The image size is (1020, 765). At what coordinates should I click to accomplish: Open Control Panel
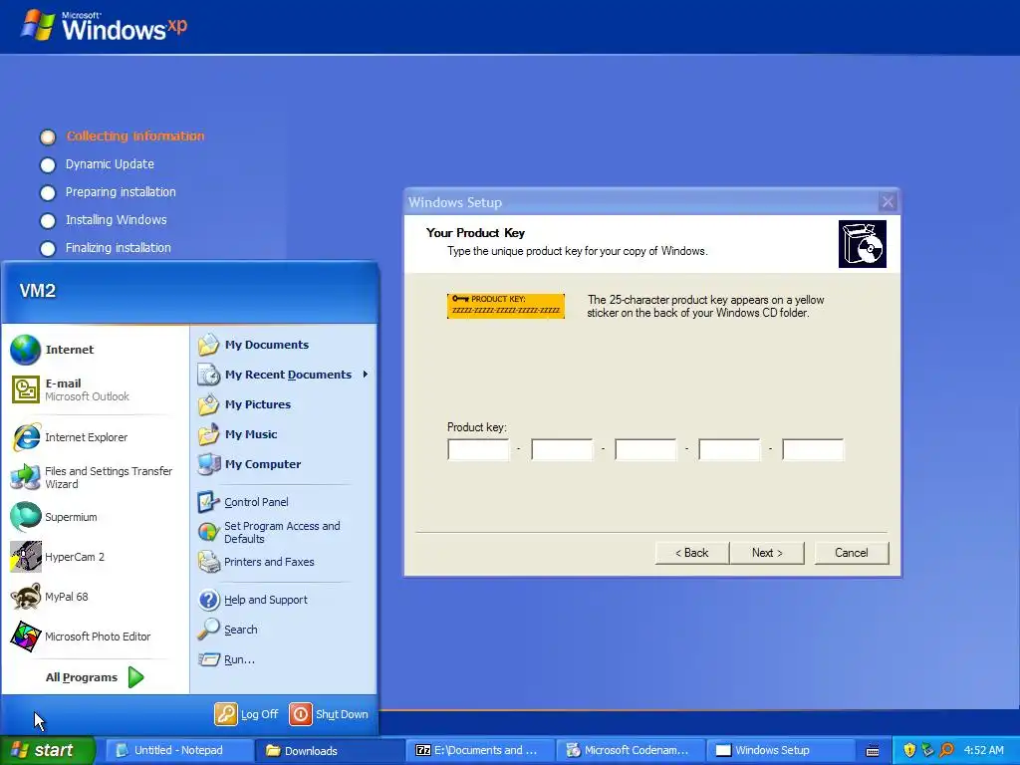283,502
